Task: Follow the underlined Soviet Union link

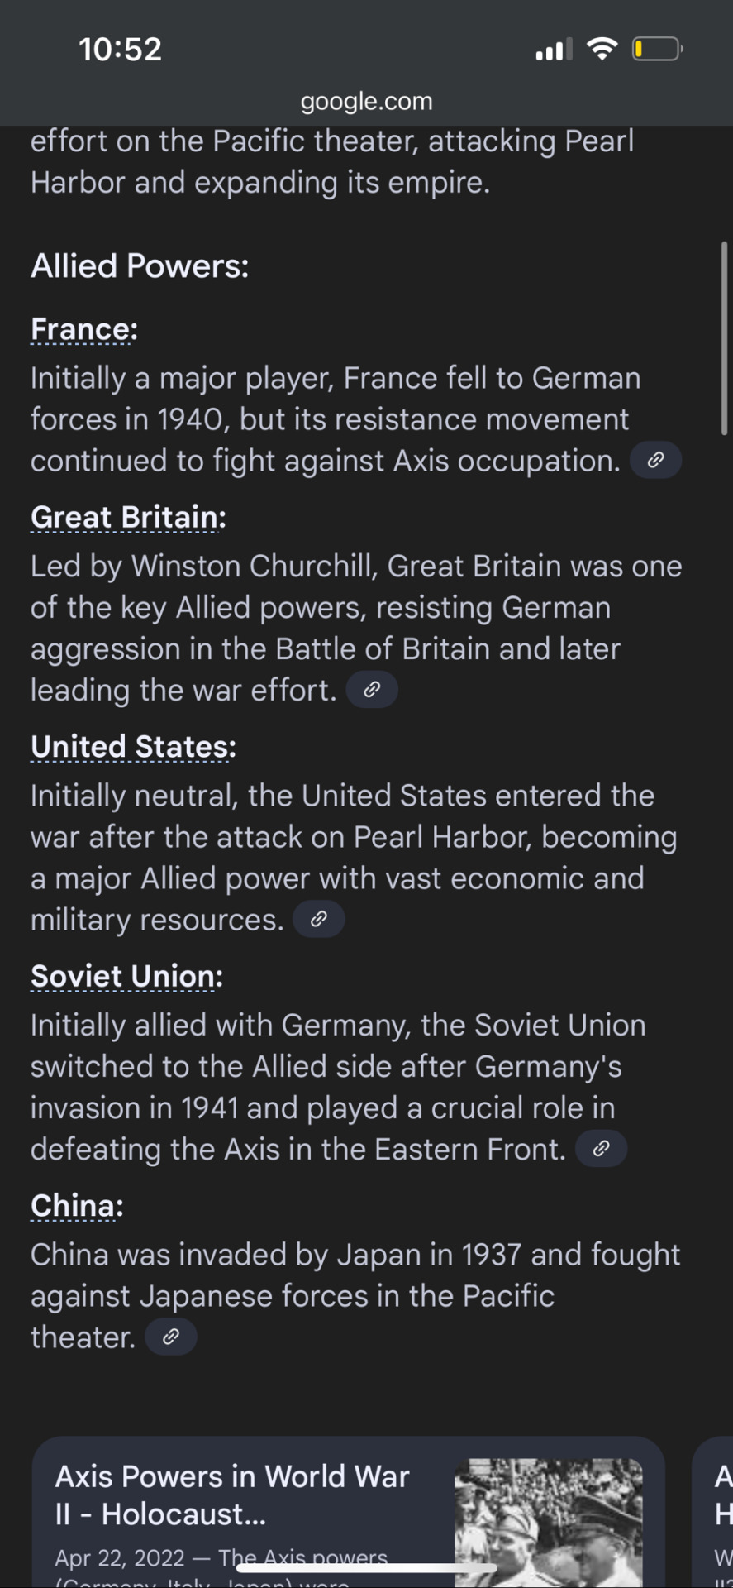Action: point(123,976)
